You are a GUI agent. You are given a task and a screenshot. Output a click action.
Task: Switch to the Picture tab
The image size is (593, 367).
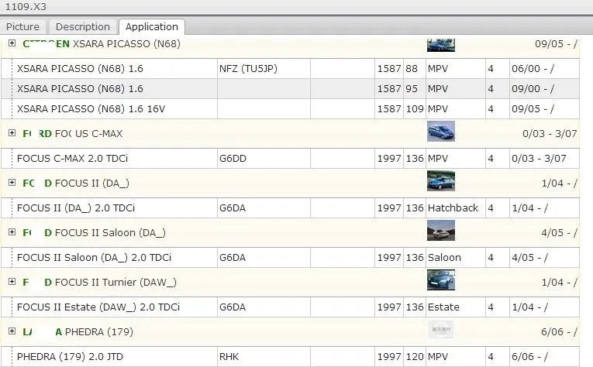click(x=22, y=27)
